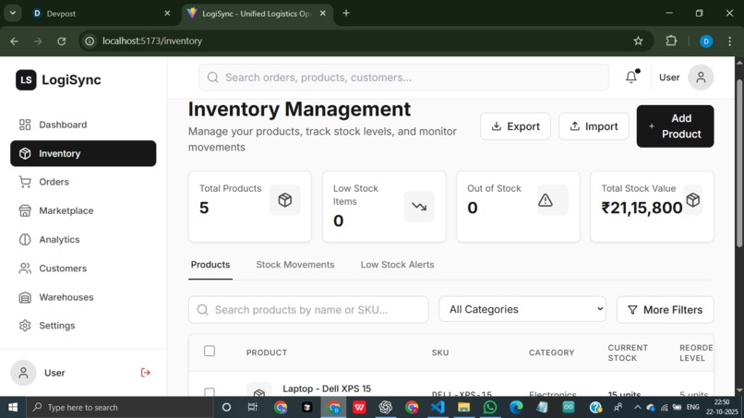Open the browser extensions puzzle icon
Viewport: 744px width, 418px height.
pyautogui.click(x=671, y=41)
